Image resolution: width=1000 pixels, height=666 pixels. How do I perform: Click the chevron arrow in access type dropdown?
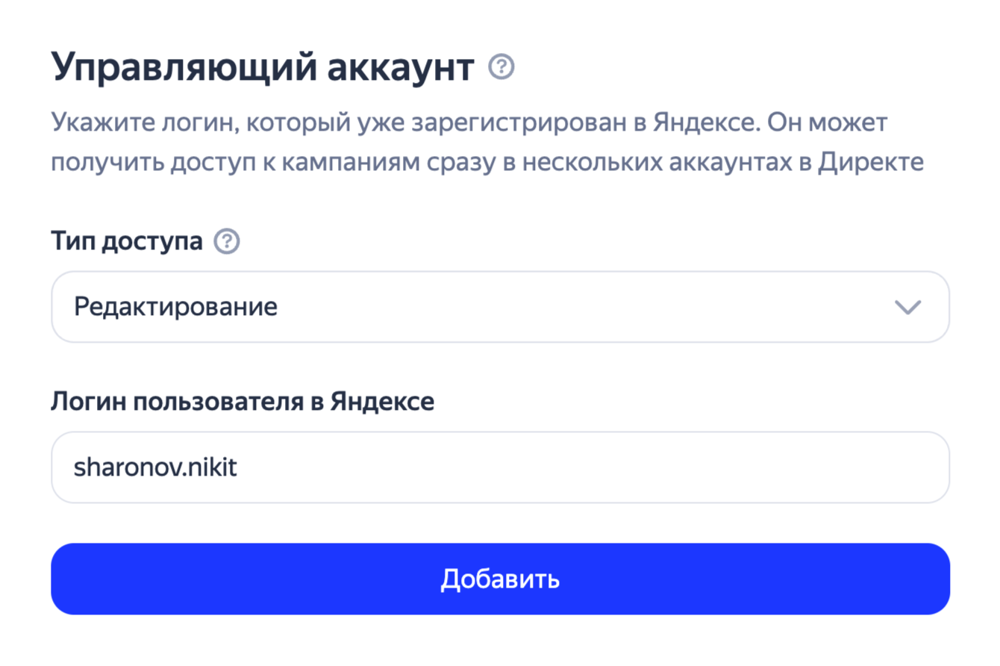(x=907, y=307)
